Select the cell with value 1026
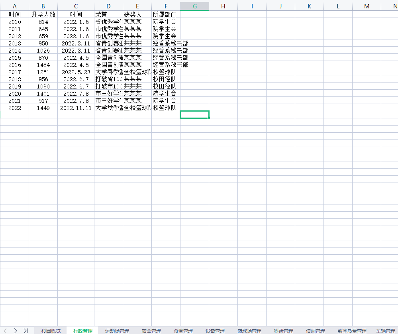398x334 pixels. pos(43,51)
